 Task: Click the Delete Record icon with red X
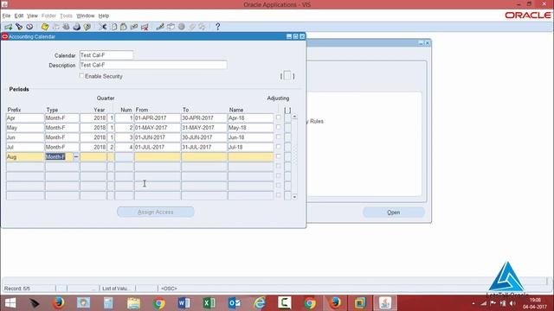145,27
